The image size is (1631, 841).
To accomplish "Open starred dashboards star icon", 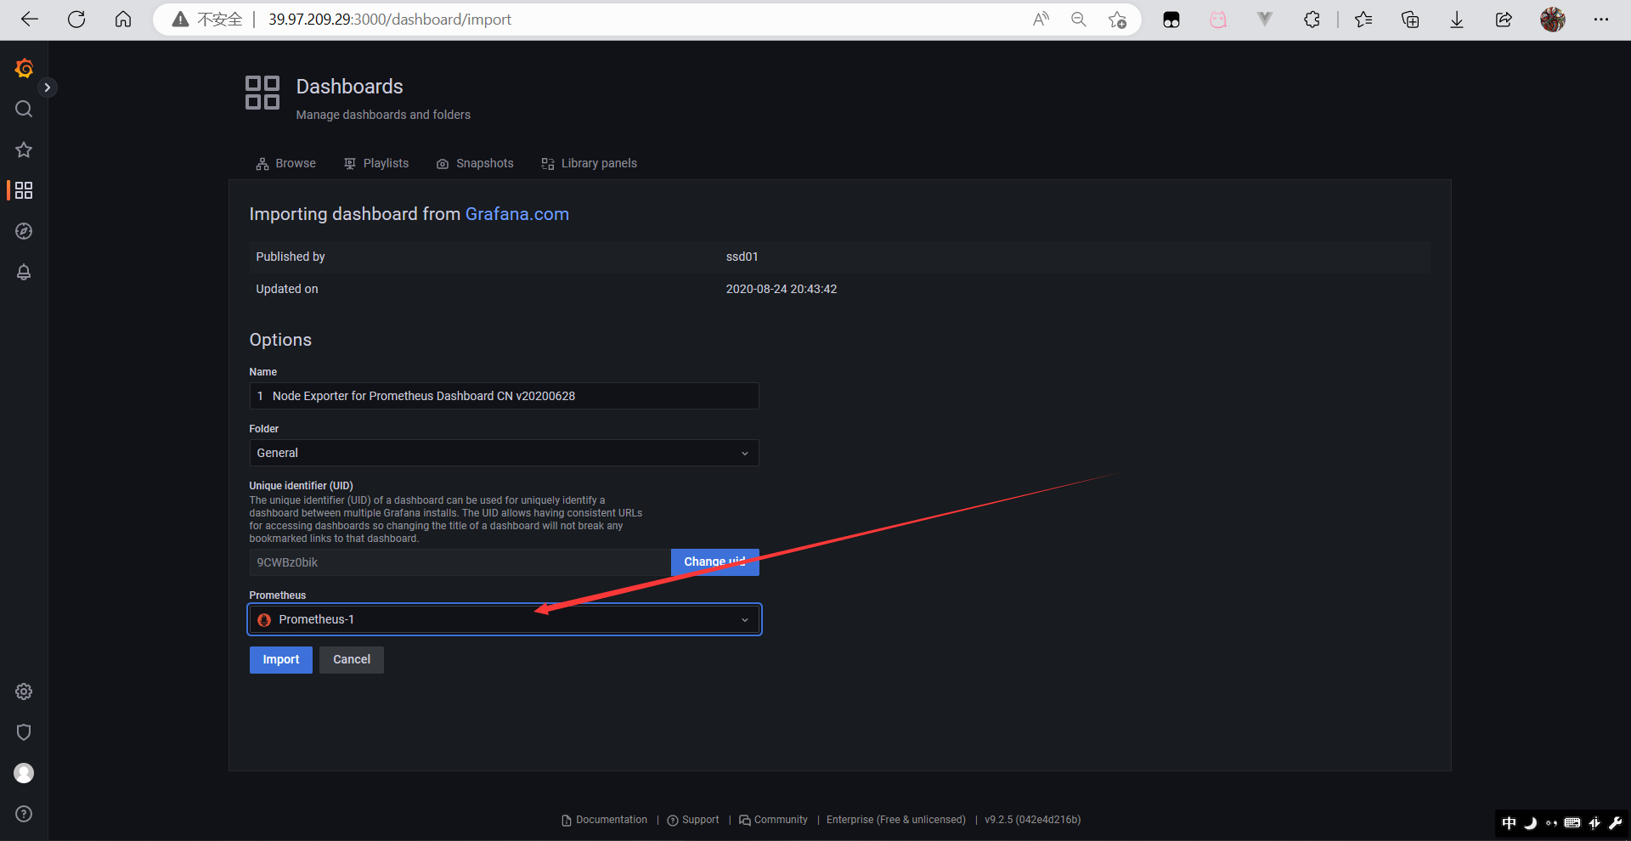I will tap(24, 150).
